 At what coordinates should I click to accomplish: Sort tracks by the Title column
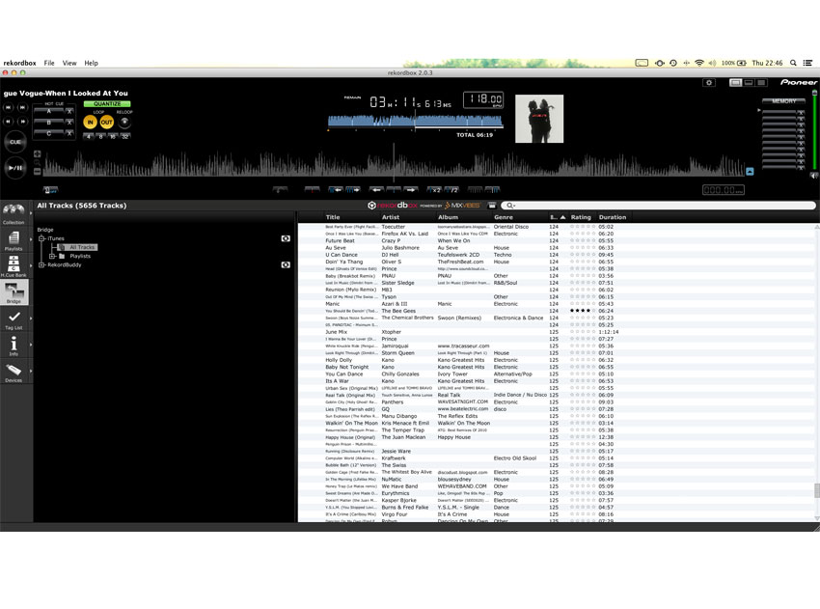[x=333, y=217]
